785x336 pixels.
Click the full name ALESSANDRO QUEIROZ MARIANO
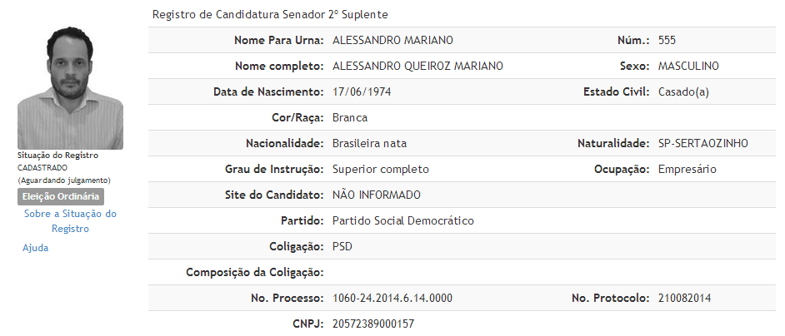[x=417, y=66]
